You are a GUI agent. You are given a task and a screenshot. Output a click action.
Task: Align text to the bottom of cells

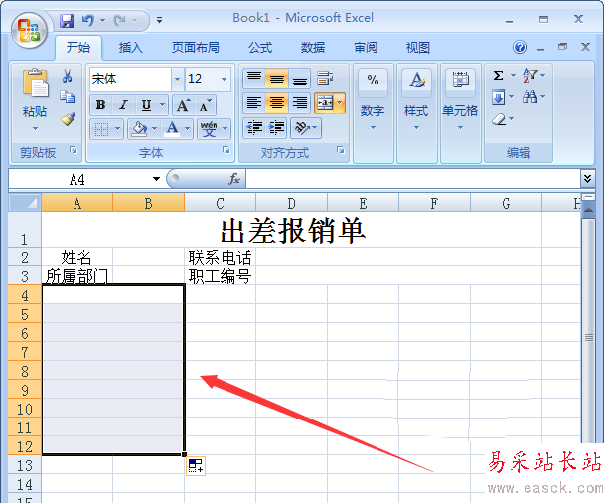point(299,79)
